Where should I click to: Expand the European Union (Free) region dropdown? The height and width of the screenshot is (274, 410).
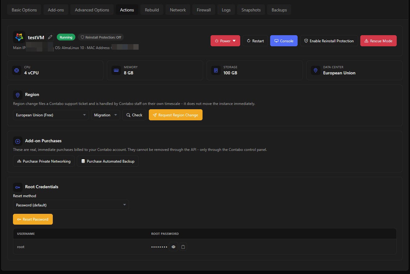coord(51,115)
